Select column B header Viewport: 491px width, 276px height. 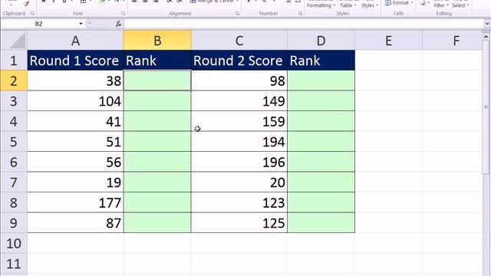[x=157, y=41]
